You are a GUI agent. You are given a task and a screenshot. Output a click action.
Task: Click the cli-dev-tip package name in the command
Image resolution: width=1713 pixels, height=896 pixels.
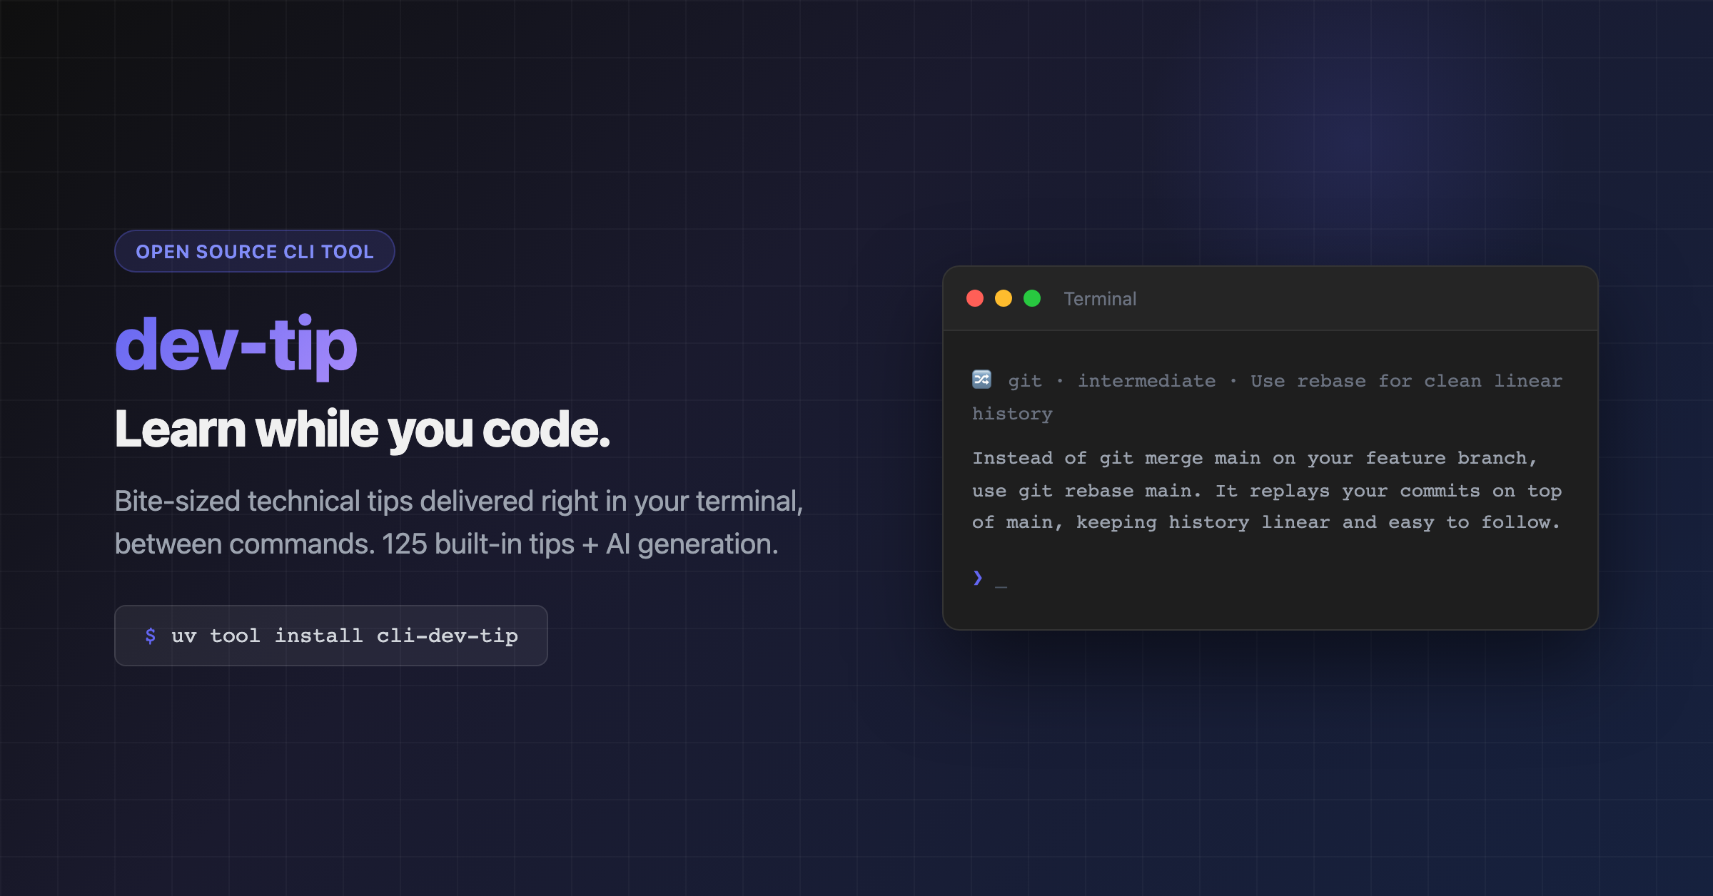448,636
